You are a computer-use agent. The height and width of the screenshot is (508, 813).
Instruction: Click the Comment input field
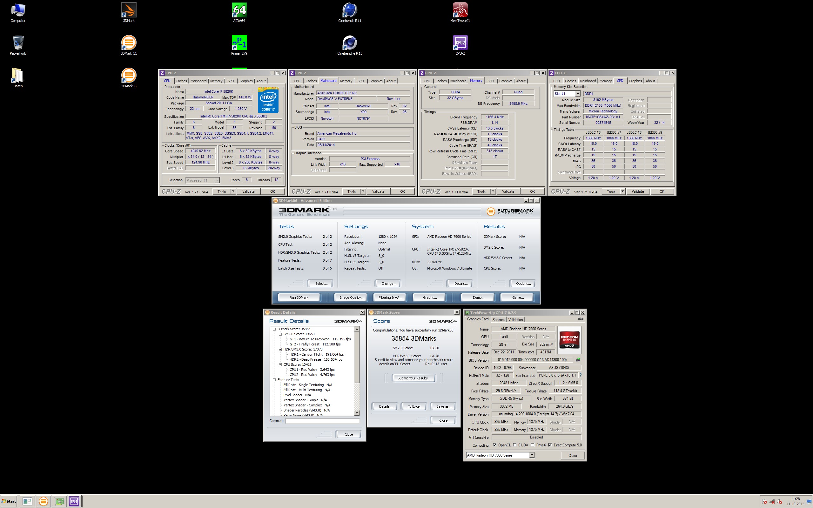click(323, 421)
